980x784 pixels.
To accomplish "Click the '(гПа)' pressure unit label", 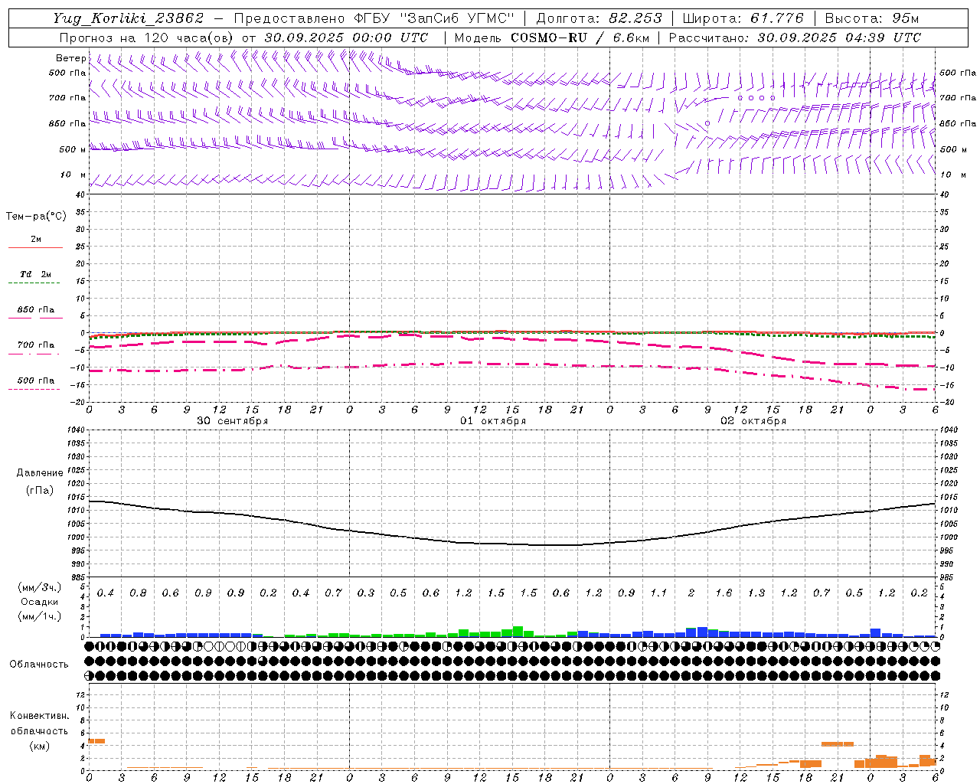I will pyautogui.click(x=40, y=491).
